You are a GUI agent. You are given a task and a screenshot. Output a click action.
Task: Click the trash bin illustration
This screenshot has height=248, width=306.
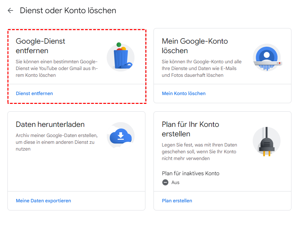pos(121,57)
